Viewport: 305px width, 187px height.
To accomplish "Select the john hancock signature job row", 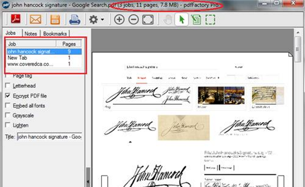I will coord(44,52).
